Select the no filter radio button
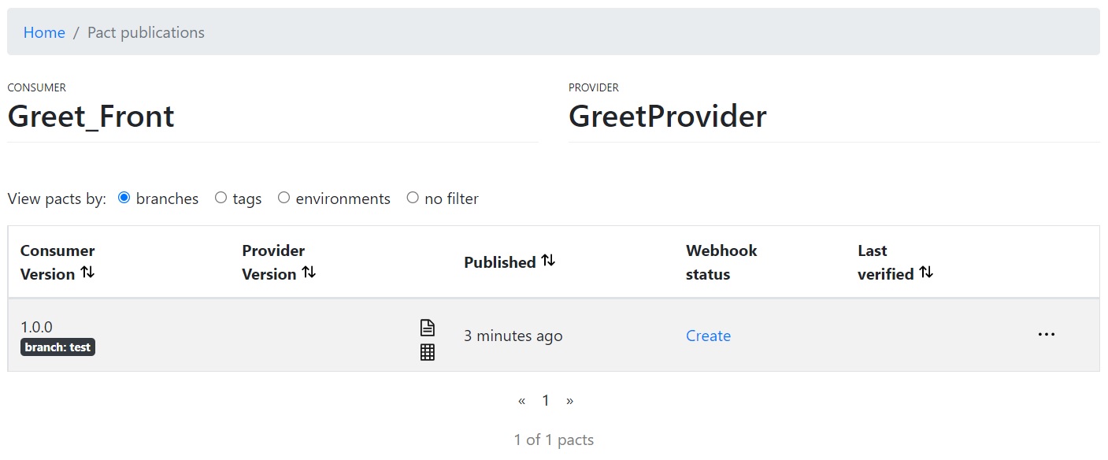This screenshot has width=1108, height=460. click(x=413, y=198)
